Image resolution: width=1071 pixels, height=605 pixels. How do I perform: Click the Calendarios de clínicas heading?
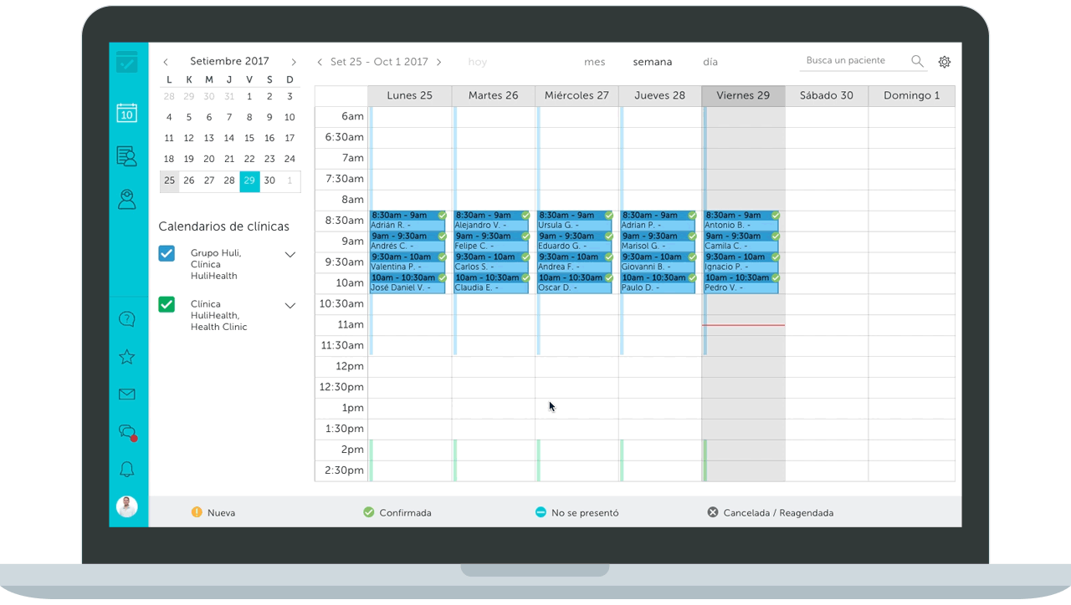point(223,226)
